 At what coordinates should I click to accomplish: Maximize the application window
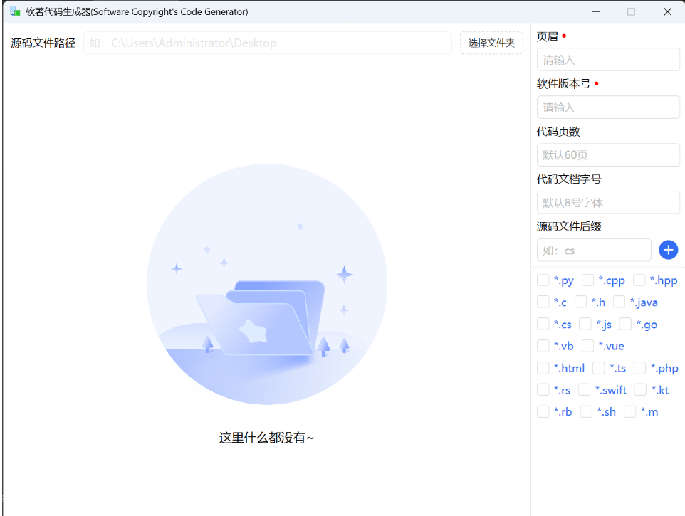[x=631, y=11]
